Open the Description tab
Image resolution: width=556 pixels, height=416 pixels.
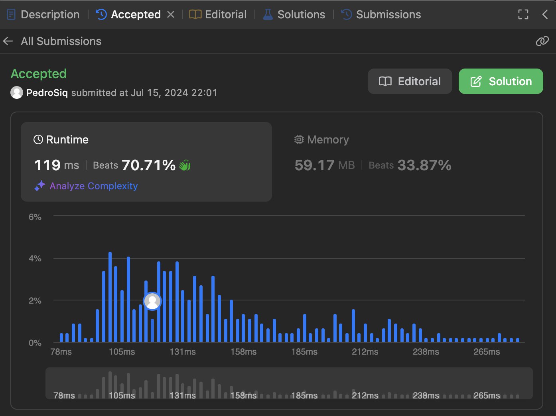coord(43,14)
